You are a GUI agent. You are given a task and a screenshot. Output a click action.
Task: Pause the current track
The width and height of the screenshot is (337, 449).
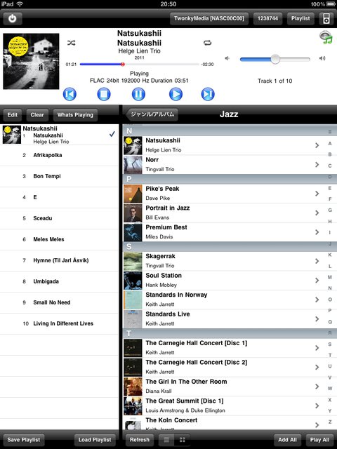pos(138,94)
